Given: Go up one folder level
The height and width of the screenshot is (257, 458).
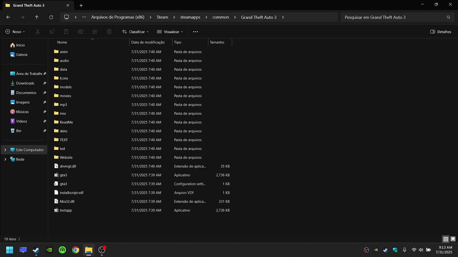Looking at the screenshot, I should coord(37,17).
